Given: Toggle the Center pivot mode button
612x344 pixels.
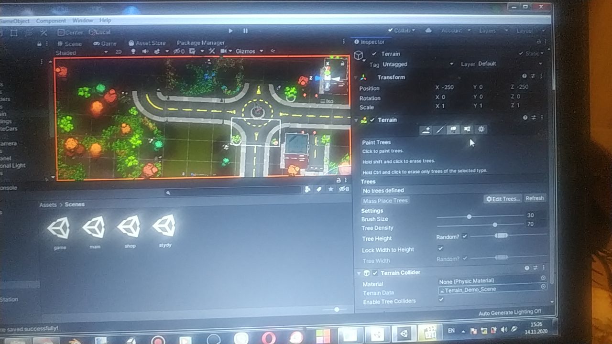Looking at the screenshot, I should point(70,32).
